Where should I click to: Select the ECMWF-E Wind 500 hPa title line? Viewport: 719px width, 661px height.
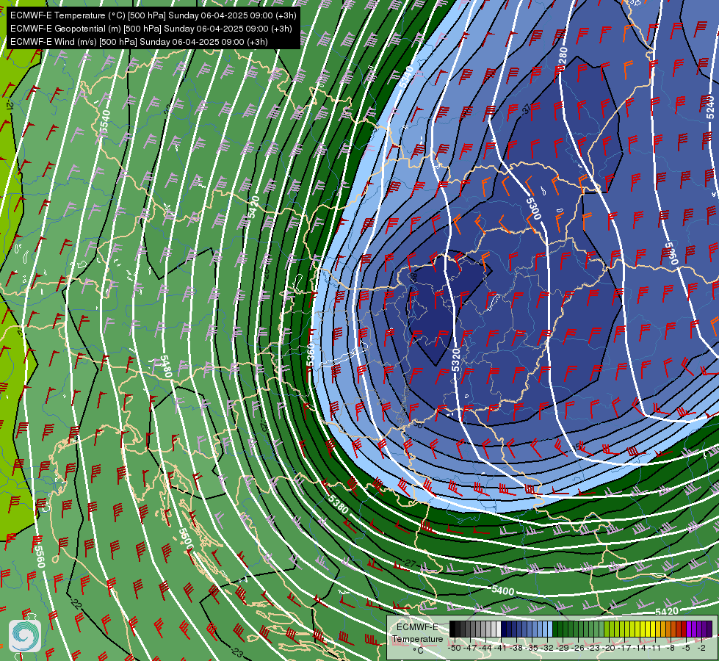tap(139, 42)
